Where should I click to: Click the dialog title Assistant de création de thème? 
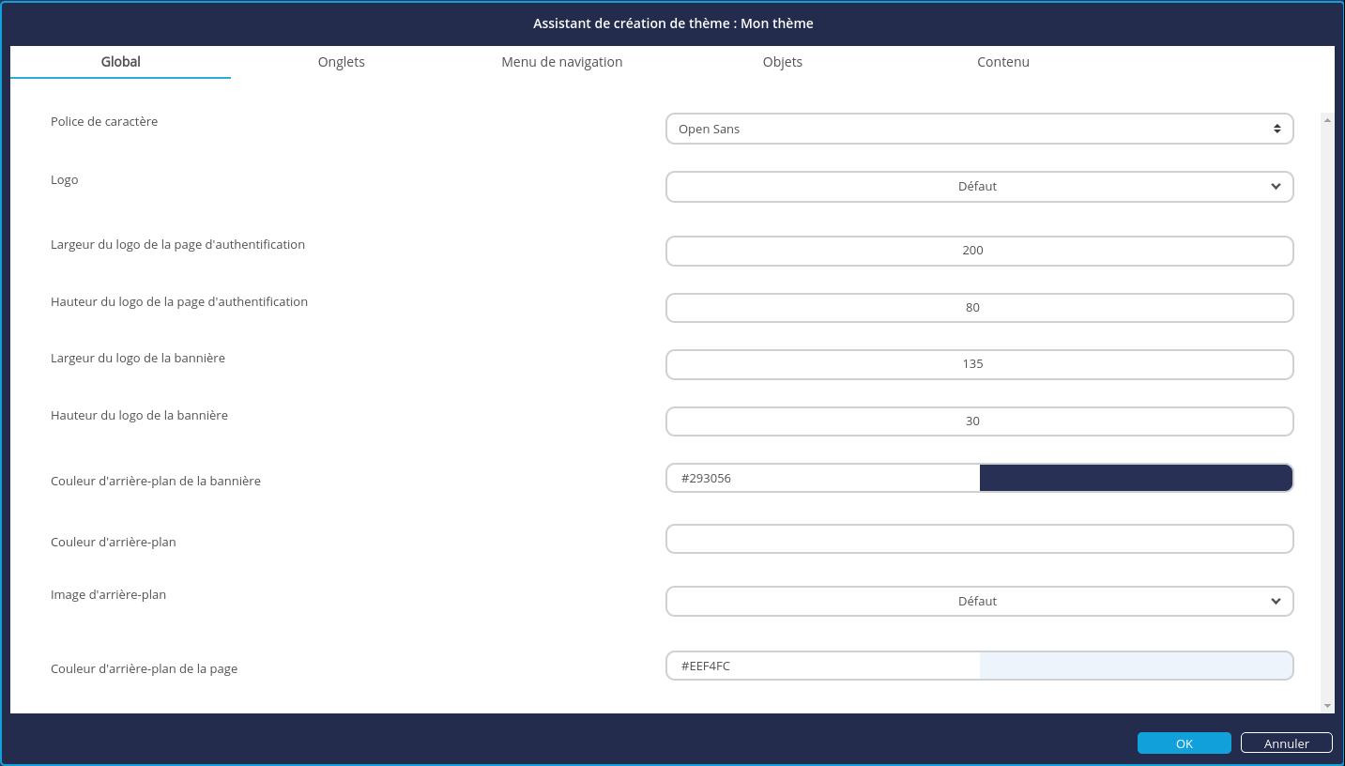(x=673, y=23)
